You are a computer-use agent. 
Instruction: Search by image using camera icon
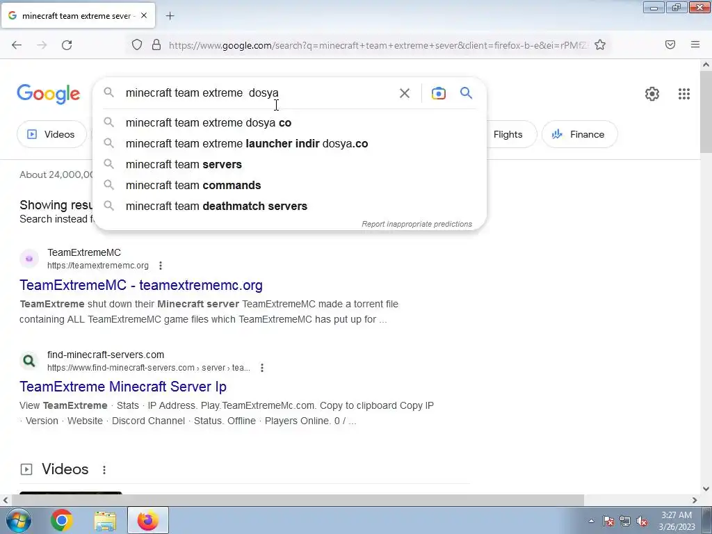pyautogui.click(x=438, y=93)
